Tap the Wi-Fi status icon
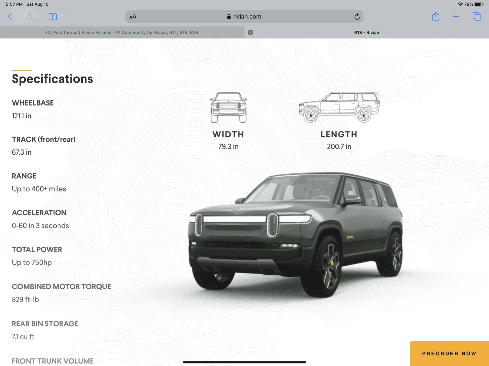The image size is (489, 366). pyautogui.click(x=460, y=4)
